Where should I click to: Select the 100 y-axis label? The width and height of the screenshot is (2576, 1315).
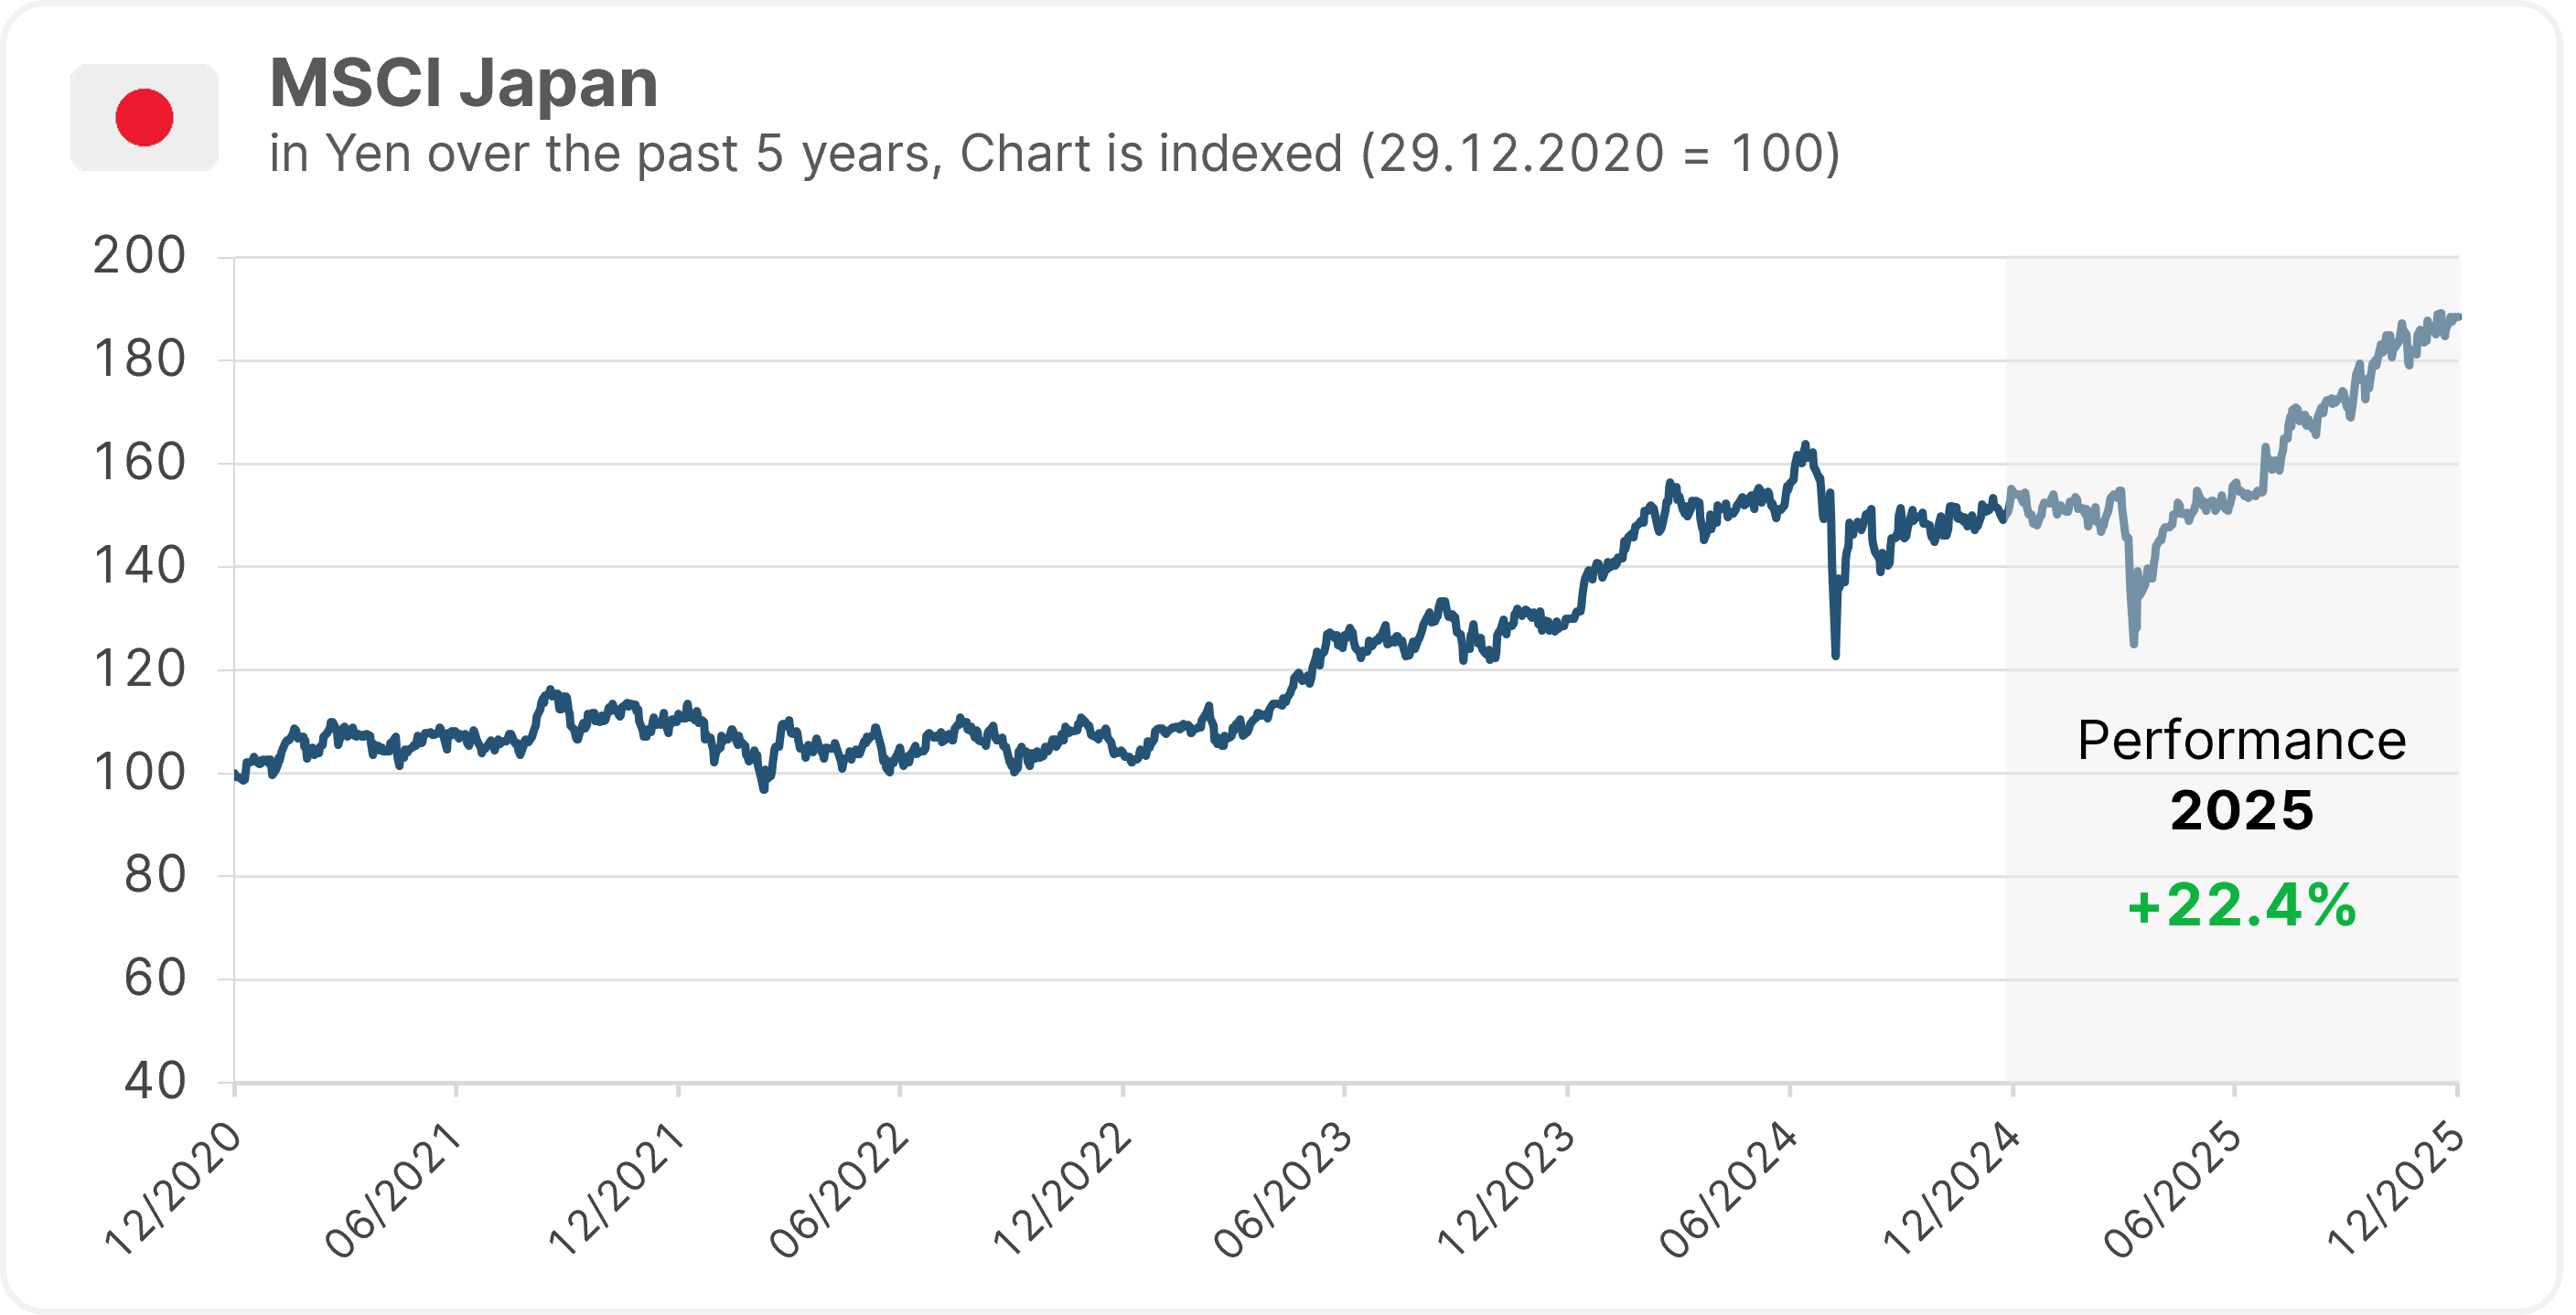coord(139,773)
